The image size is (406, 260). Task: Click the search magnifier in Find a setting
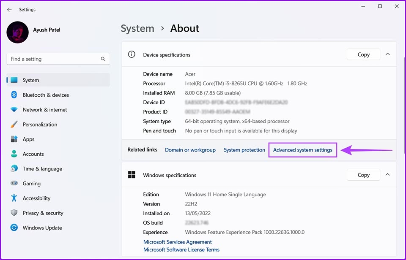point(103,59)
